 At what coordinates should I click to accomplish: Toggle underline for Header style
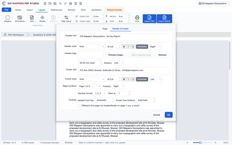[133, 47]
